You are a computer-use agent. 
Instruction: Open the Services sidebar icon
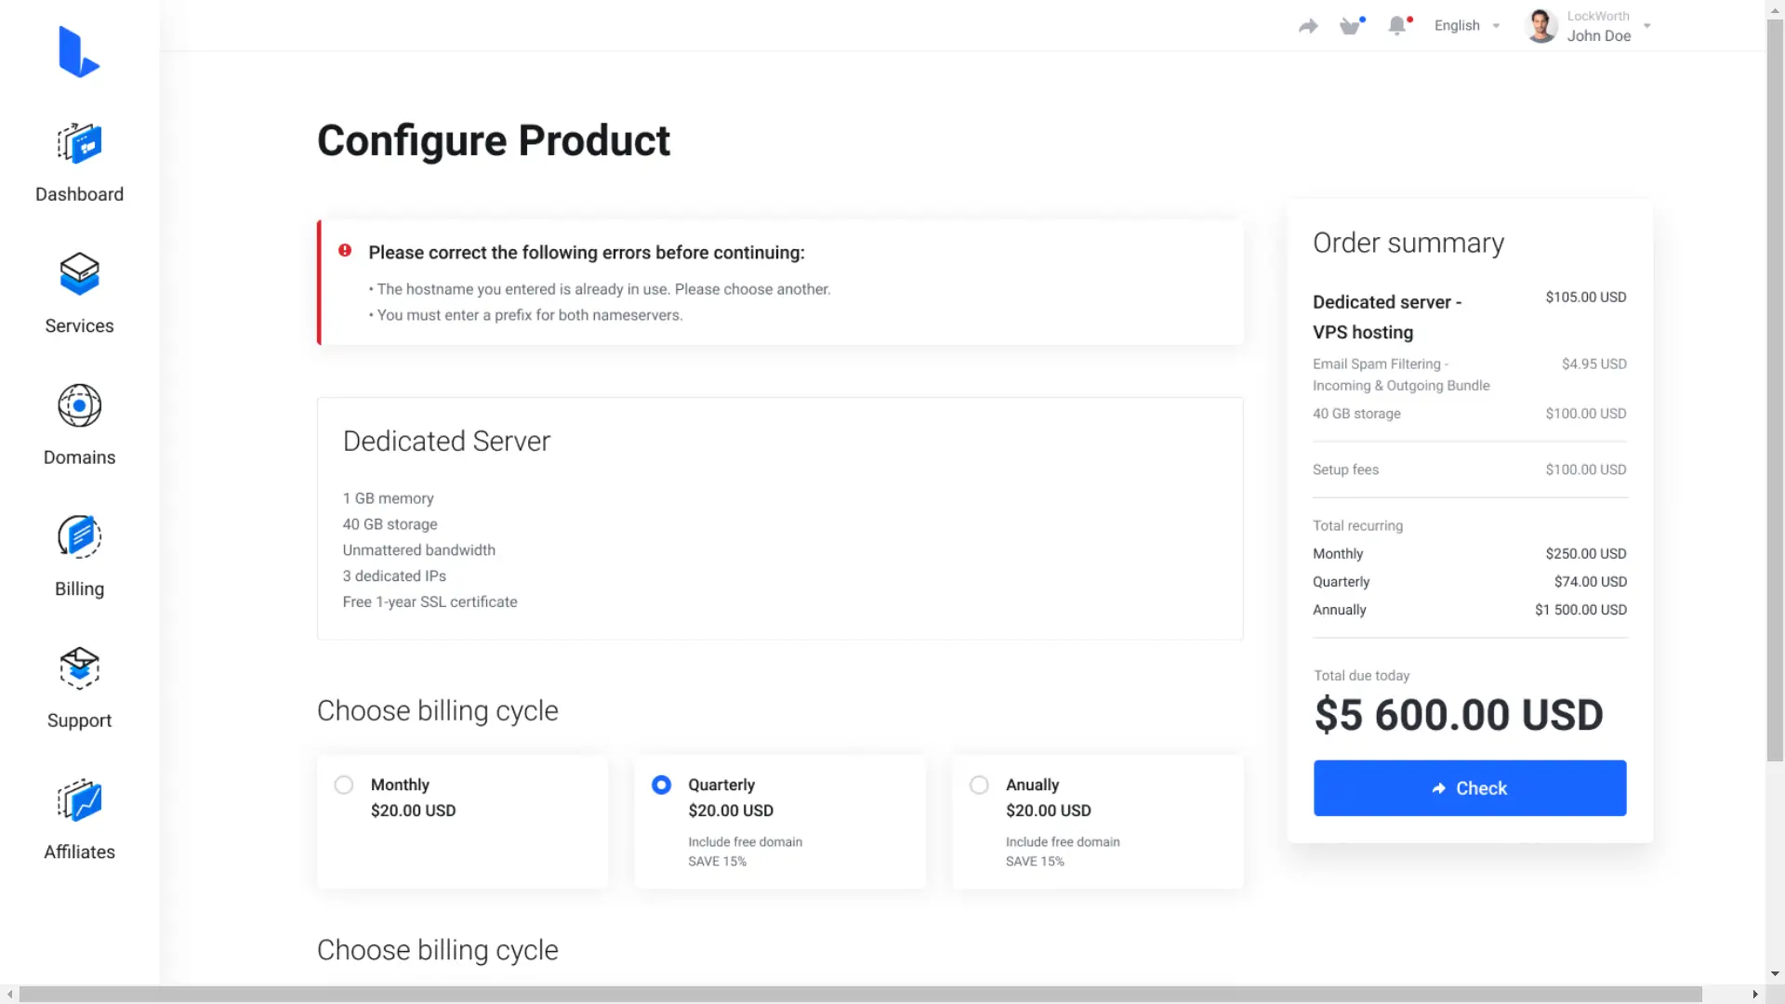coord(79,274)
